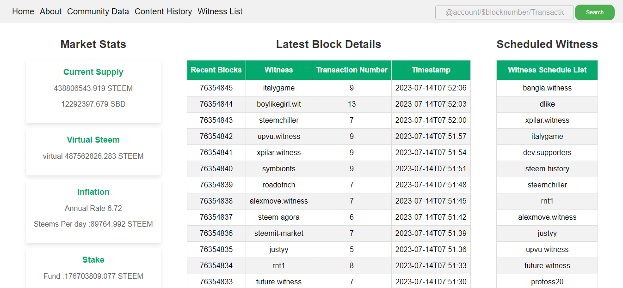Click italygame in the Latest Block table

pyautogui.click(x=279, y=88)
